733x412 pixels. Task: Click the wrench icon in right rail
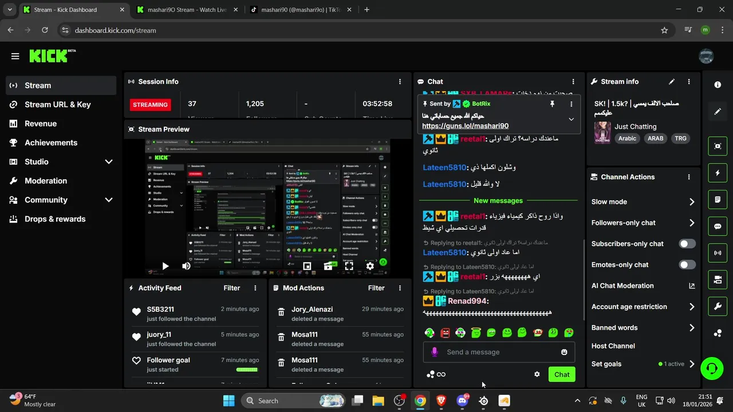point(718,306)
